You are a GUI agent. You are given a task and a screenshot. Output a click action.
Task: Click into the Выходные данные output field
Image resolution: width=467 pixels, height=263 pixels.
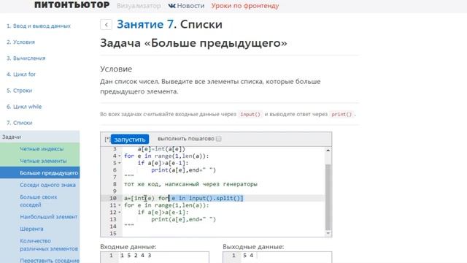(277, 257)
